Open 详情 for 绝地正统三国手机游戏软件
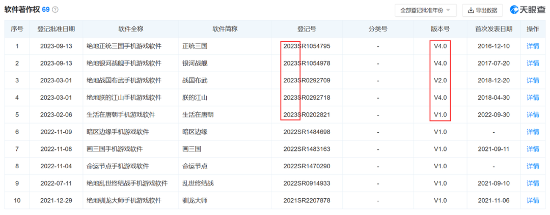This screenshot has width=550, height=215. coord(533,46)
